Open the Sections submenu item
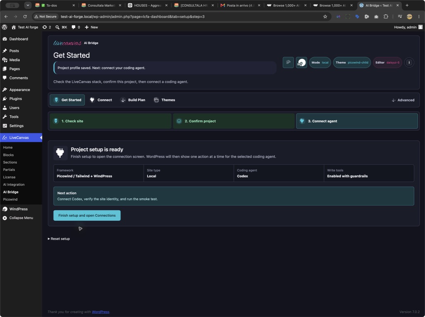Viewport: 425px width, 317px height. pos(10,162)
